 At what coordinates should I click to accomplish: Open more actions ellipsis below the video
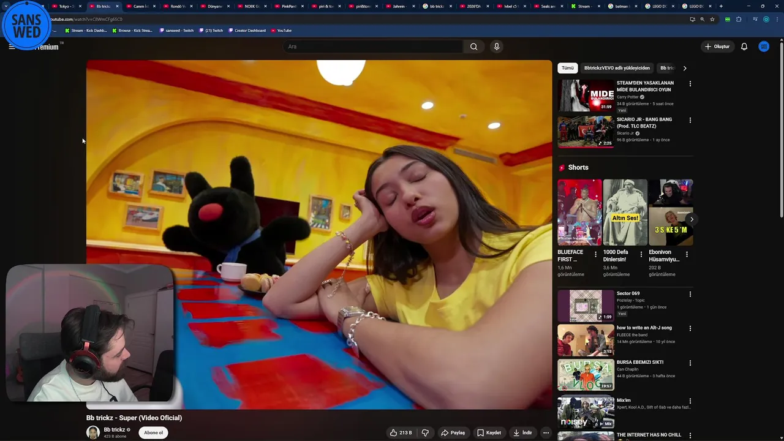click(x=546, y=432)
